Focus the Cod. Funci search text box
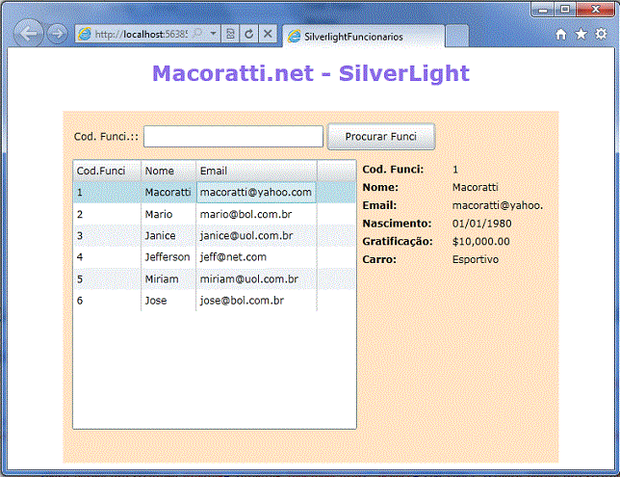The height and width of the screenshot is (477, 620). point(233,137)
